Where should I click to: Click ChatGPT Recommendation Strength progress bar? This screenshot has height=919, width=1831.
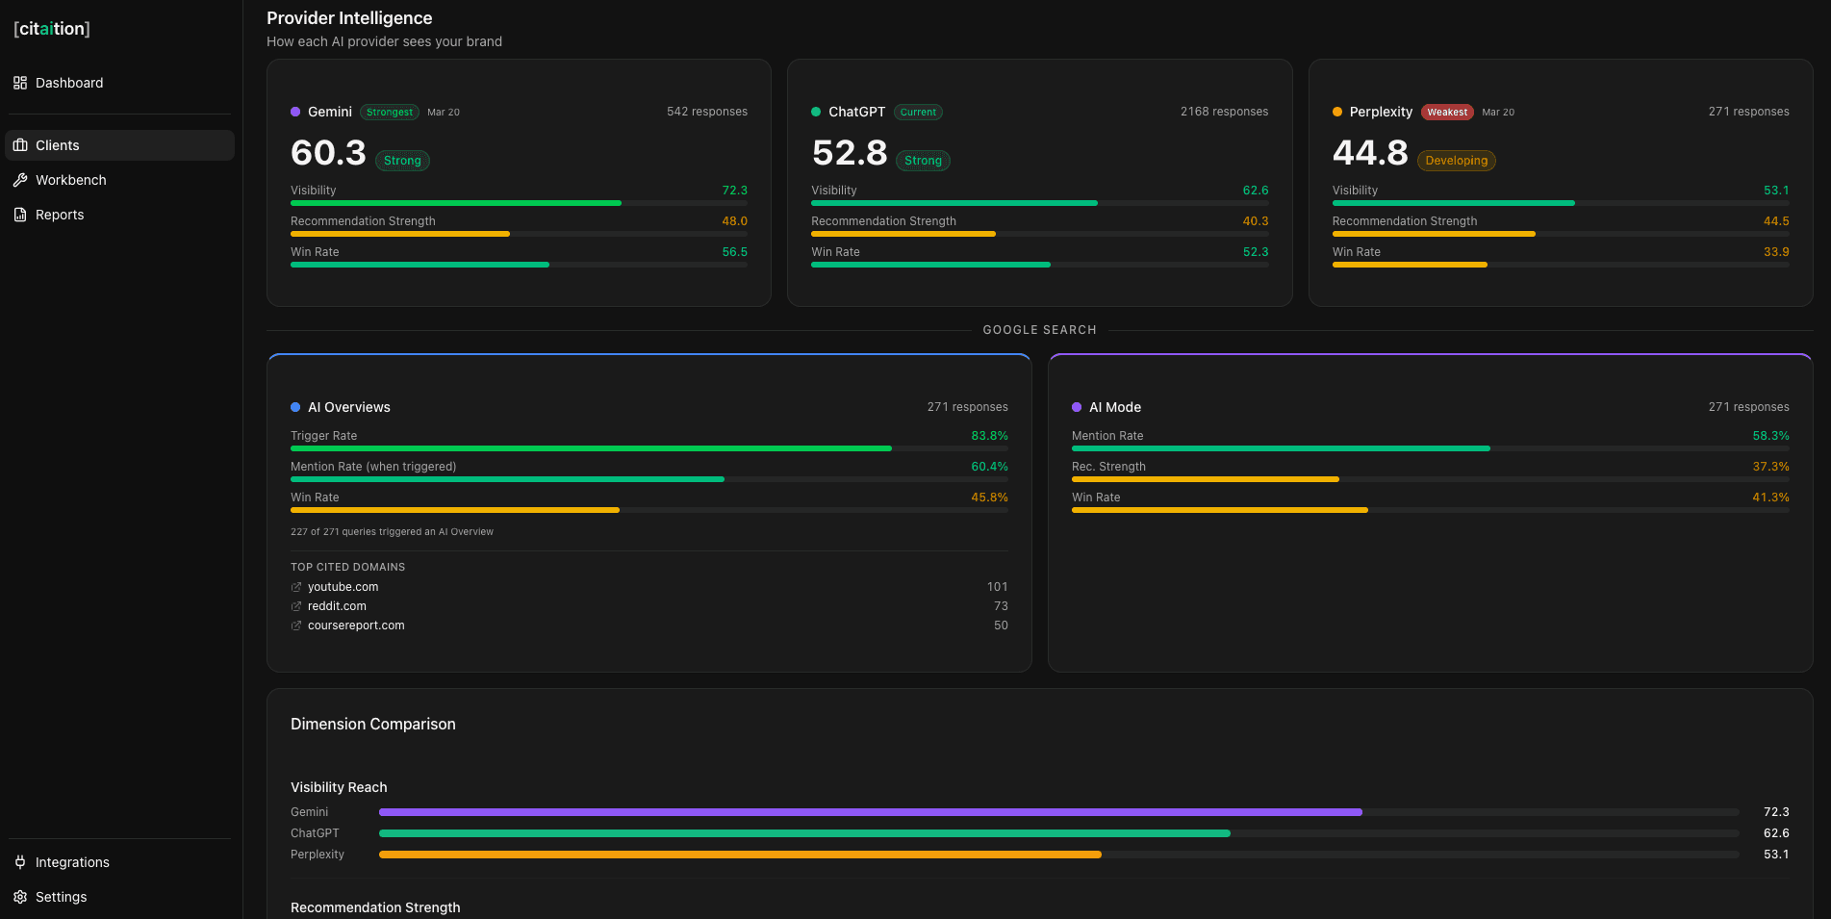(1039, 234)
